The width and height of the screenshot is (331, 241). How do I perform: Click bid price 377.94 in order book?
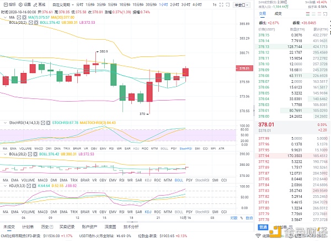click(x=264, y=156)
